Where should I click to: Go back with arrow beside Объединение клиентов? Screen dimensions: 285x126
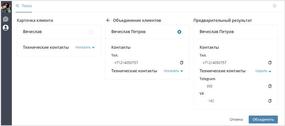tap(108, 21)
